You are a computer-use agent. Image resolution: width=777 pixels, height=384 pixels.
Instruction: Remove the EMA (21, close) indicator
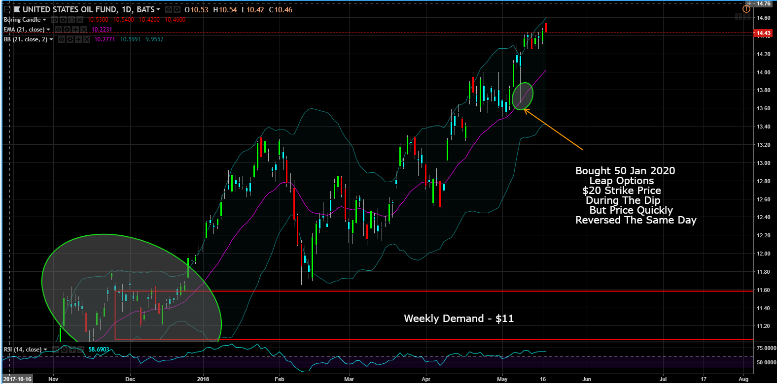[x=84, y=30]
